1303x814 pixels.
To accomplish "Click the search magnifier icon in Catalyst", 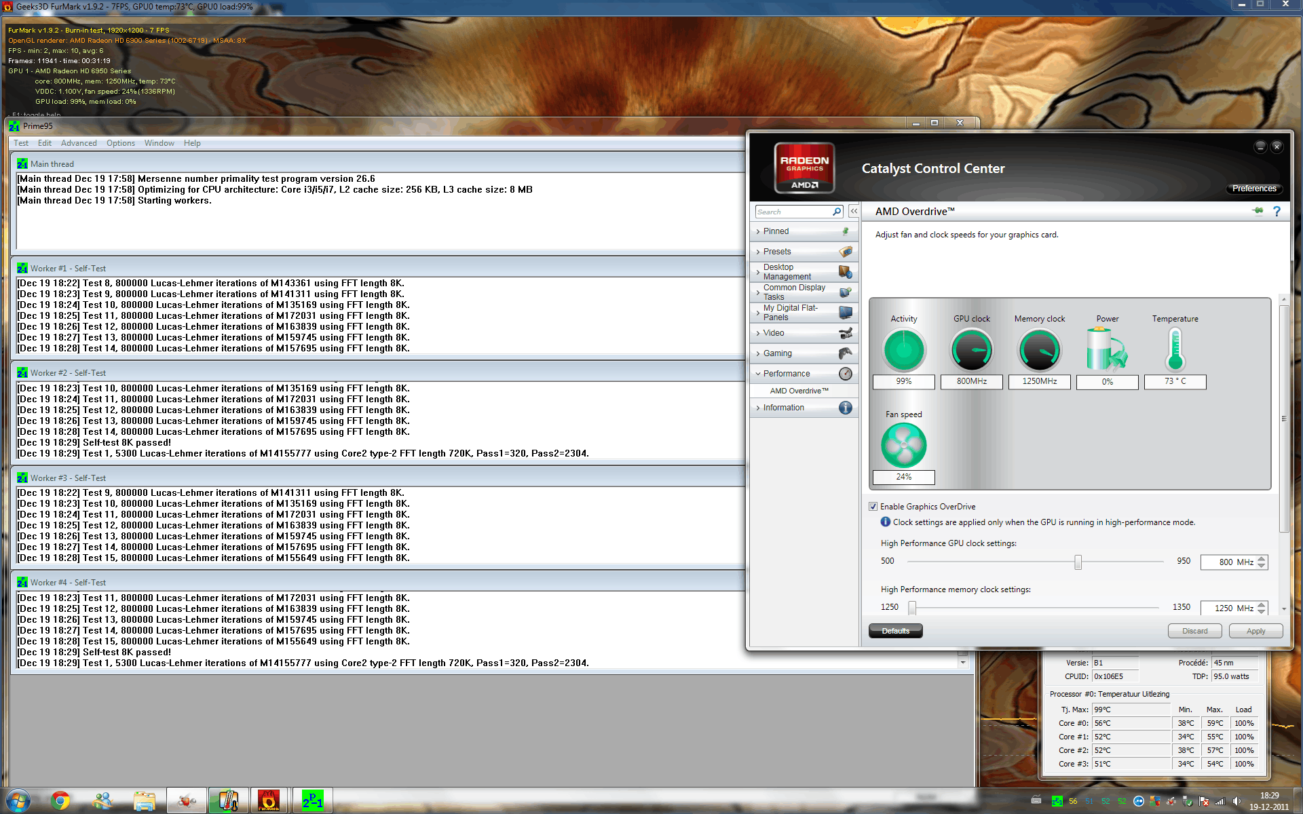I will [x=837, y=212].
